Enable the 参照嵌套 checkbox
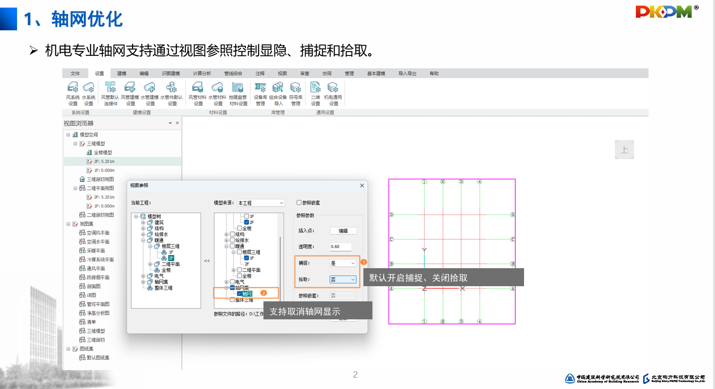715x389 pixels. point(299,203)
